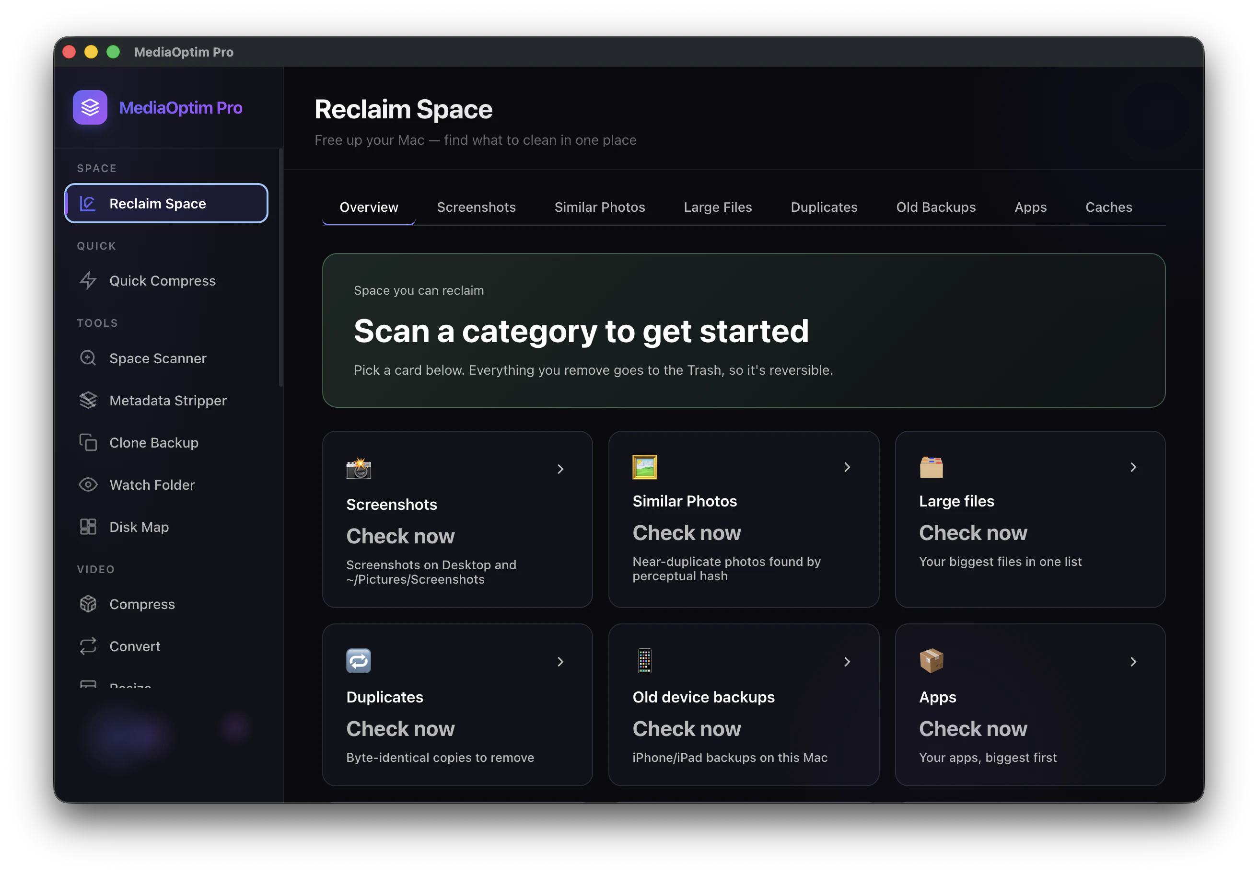Screen dimensions: 1258x874
Task: Click the Convert arrows icon
Action: 88,646
